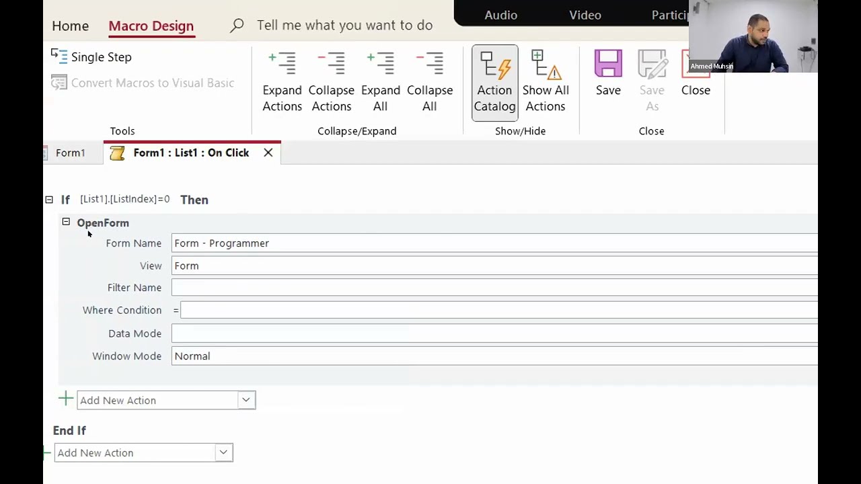Screen dimensions: 861x484
Task: Click Convert Macros to Visual Basic
Action: pos(143,83)
